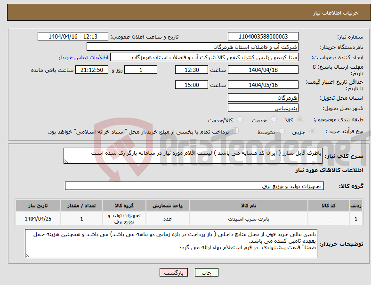This screenshot has width=371, height=285.
Task: Click the تعداد / مقدار column header
Action: click(81, 206)
